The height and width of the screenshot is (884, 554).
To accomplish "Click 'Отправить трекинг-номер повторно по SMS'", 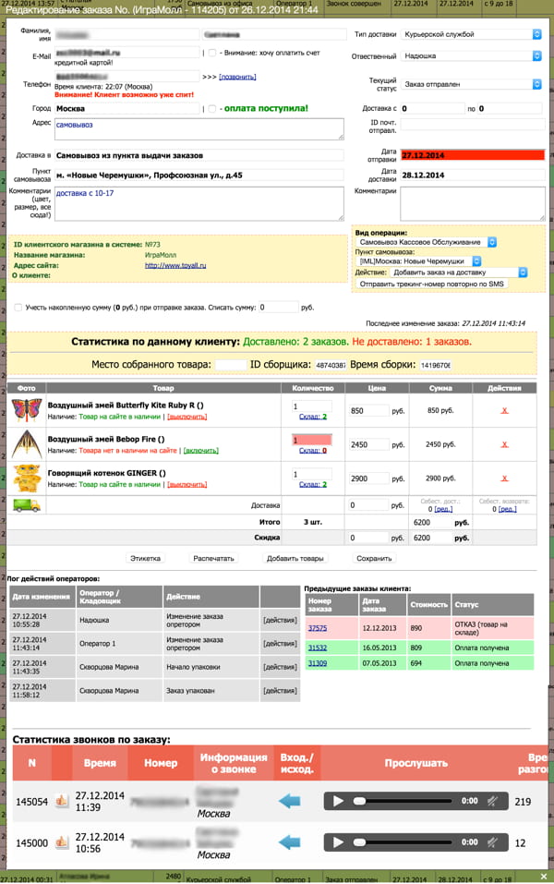I will (x=432, y=285).
